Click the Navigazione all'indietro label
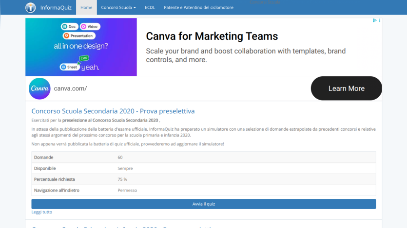This screenshot has width=407, height=228. point(57,190)
